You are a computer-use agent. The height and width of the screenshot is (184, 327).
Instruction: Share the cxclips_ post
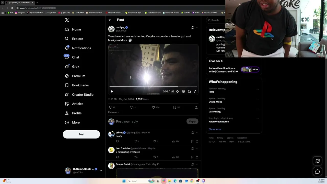(x=196, y=107)
